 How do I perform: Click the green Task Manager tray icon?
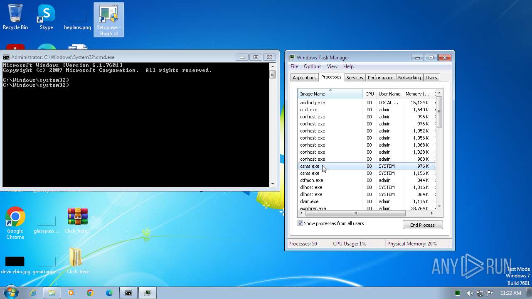click(458, 293)
